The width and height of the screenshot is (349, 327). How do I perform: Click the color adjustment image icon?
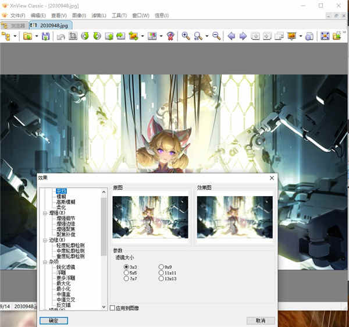(x=152, y=36)
